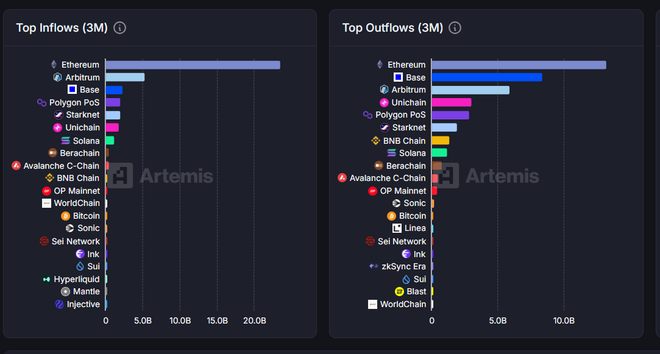Click the Arbitrum logo in Top Inflows
660x354 pixels.
[x=58, y=77]
